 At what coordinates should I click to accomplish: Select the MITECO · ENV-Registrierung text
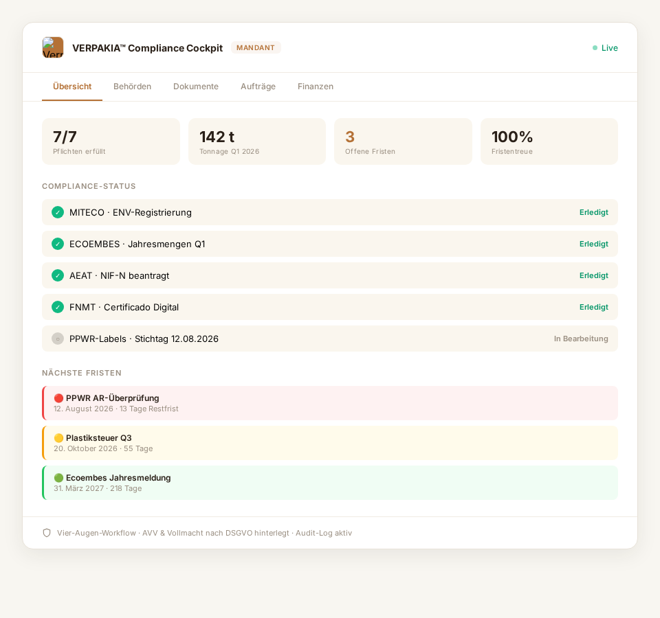[x=131, y=212]
